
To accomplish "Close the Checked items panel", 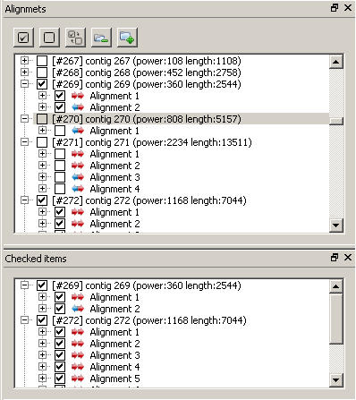I will pos(348,258).
